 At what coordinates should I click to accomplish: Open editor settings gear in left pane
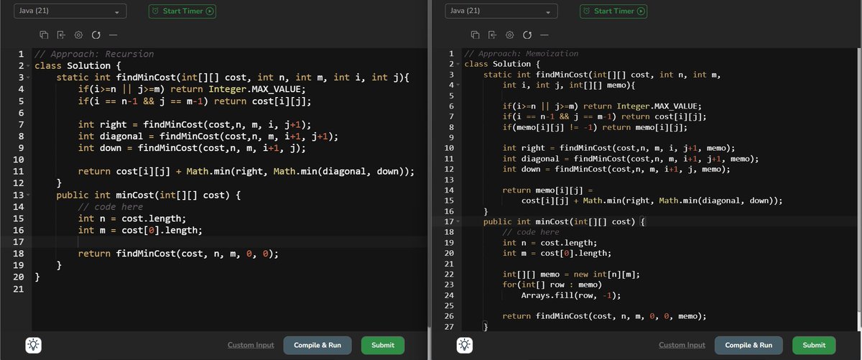click(78, 34)
